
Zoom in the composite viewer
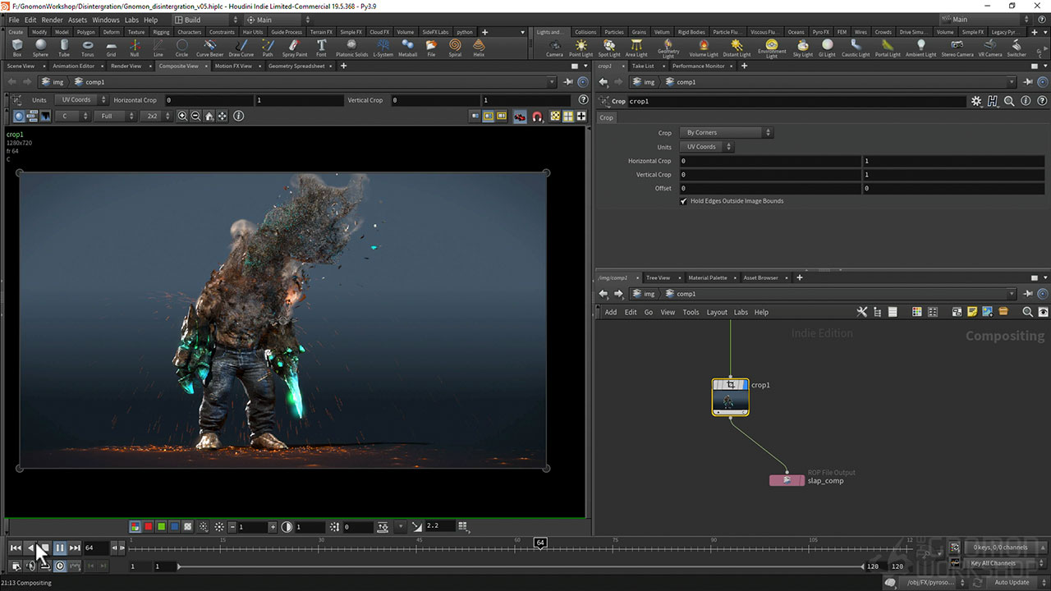point(182,117)
